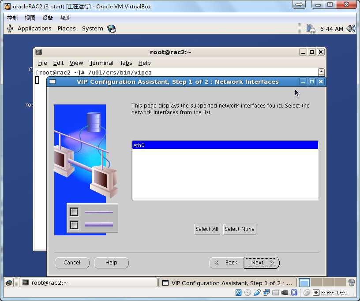Maximize the Oracle VM VirtualBox window

coord(330,4)
